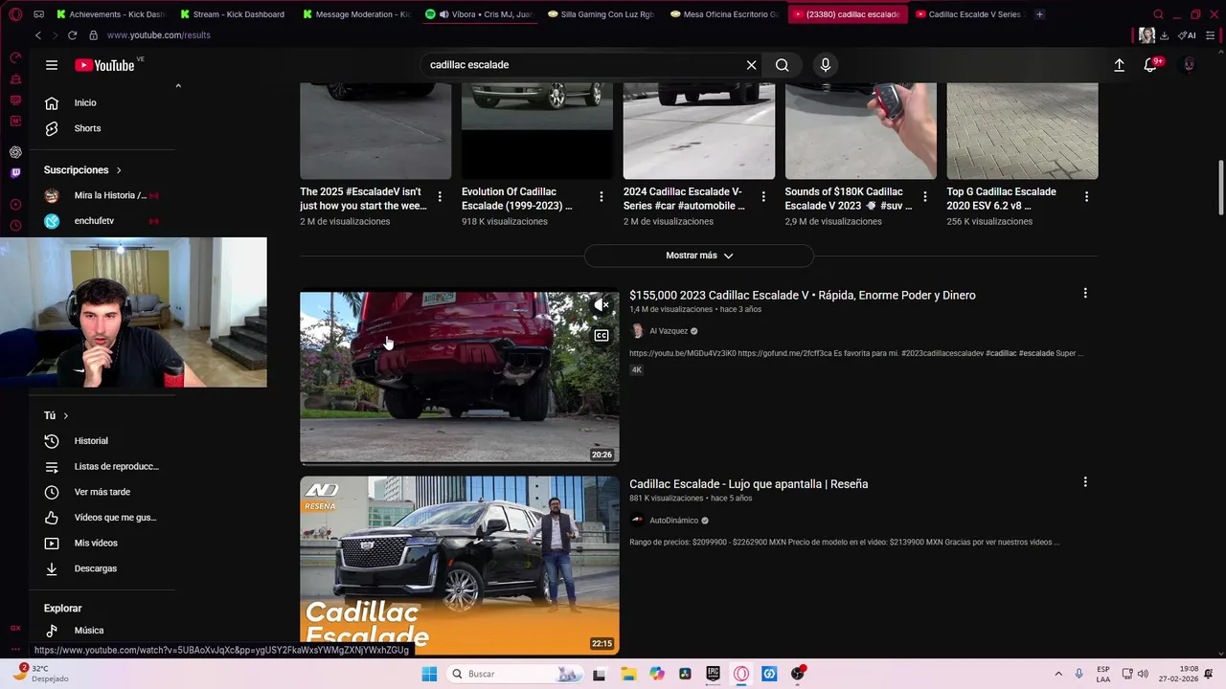Open the tab islands/workspaces icon

(38, 14)
